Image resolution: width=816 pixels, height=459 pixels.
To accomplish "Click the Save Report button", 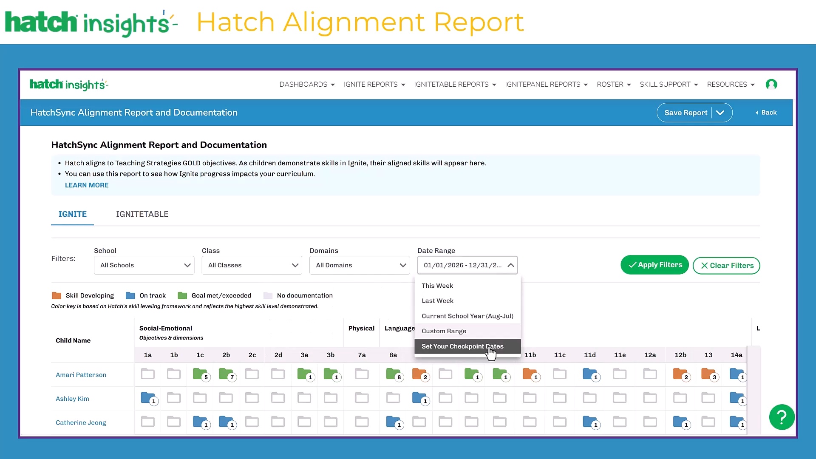I will tap(686, 113).
